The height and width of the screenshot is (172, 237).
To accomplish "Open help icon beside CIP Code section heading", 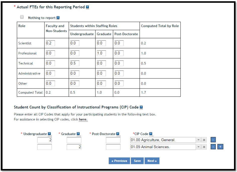I will [x=141, y=107].
